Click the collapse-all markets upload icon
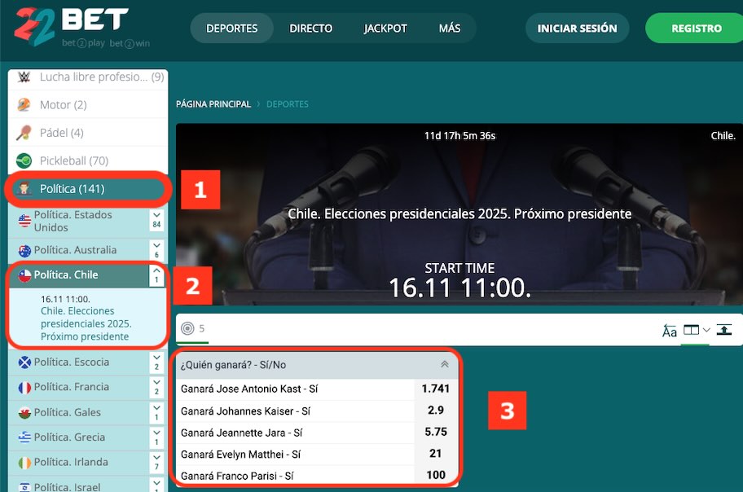This screenshot has width=743, height=492. [x=724, y=330]
